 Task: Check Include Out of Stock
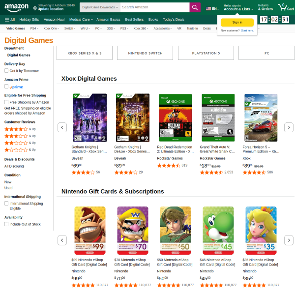click(6, 224)
